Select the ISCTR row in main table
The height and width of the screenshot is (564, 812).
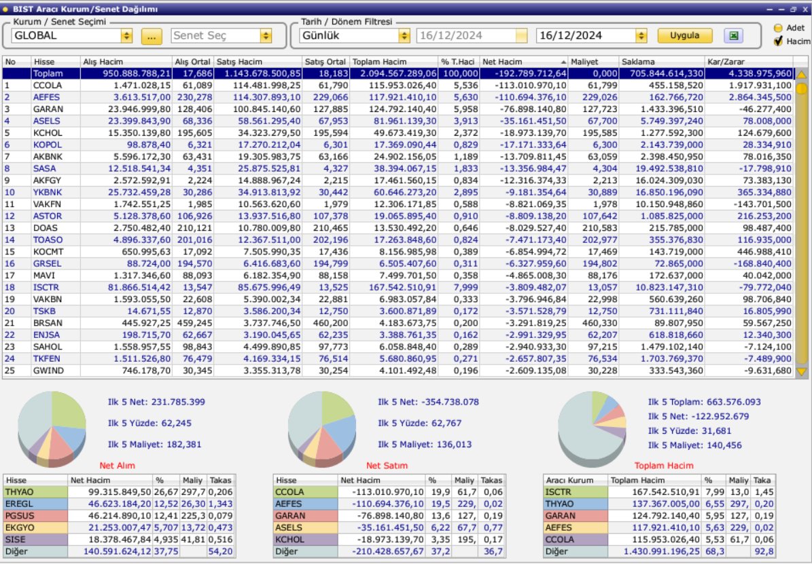pos(398,288)
